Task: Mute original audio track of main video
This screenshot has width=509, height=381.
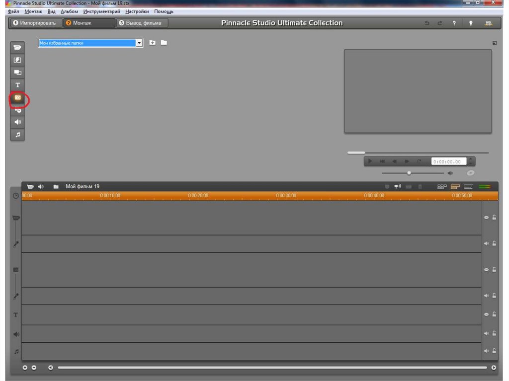Action: tap(486, 243)
